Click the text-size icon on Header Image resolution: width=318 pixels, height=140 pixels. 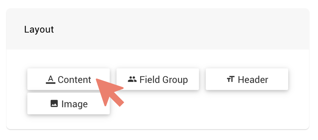click(230, 79)
